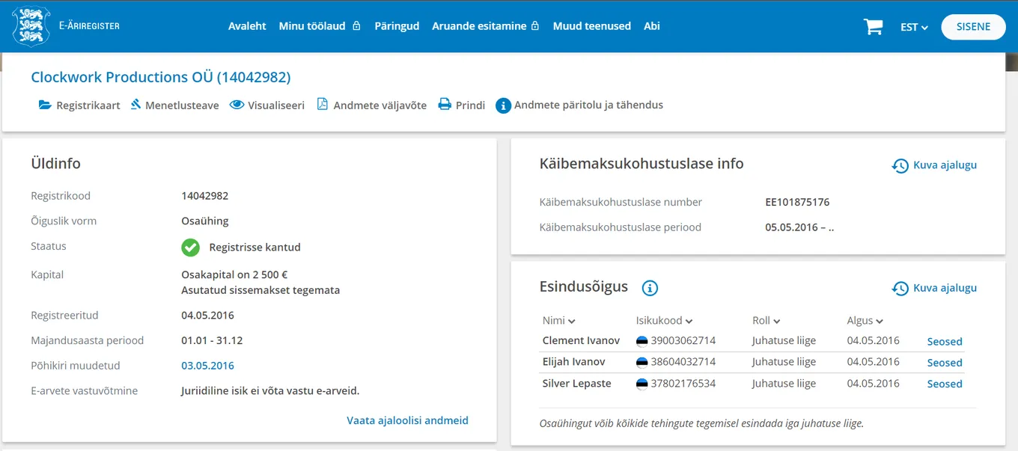Image resolution: width=1018 pixels, height=451 pixels.
Task: Sort by the Algus column chevron
Action: click(x=879, y=322)
